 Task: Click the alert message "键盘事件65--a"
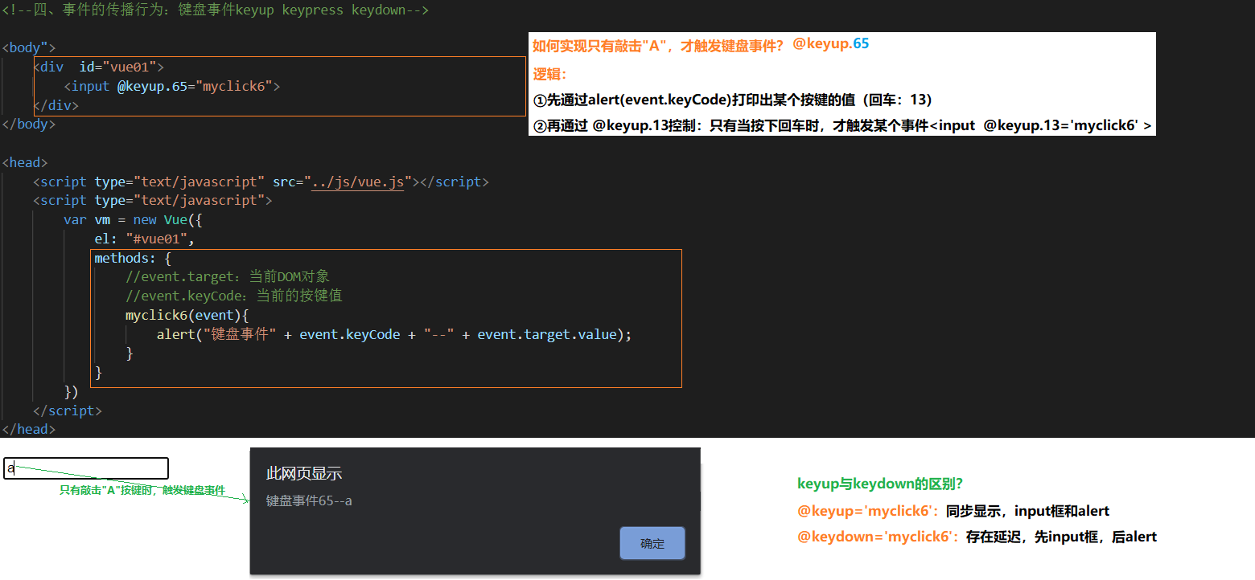309,501
